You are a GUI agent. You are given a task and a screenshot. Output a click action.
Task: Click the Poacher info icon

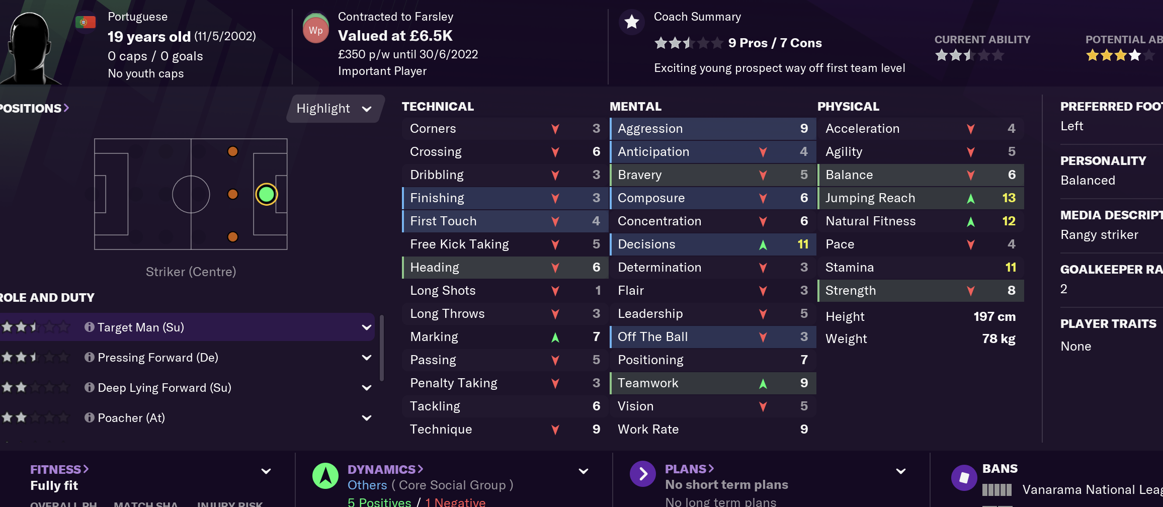tap(90, 418)
